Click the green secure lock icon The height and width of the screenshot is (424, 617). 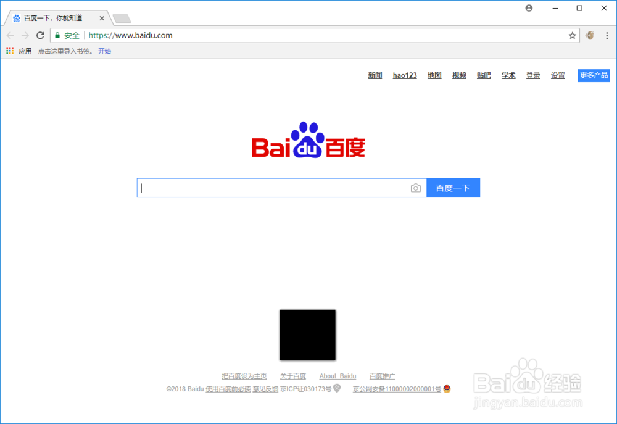click(x=57, y=35)
